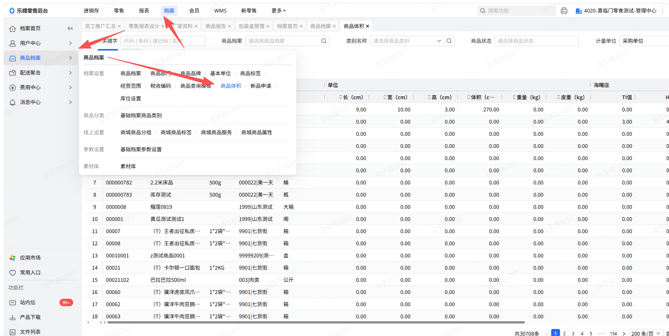The width and height of the screenshot is (669, 336).
Task: Click the search icon inside 商品档案 field
Action: pyautogui.click(x=324, y=41)
